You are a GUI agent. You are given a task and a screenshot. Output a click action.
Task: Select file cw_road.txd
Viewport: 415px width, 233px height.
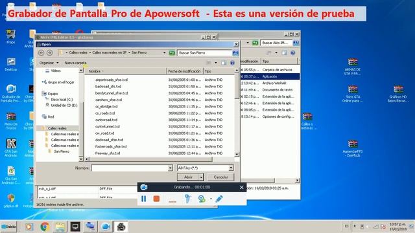click(104, 133)
